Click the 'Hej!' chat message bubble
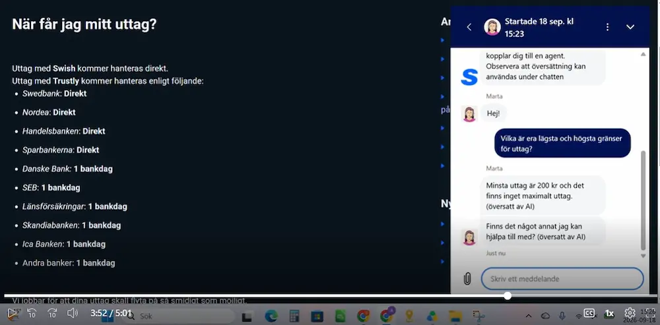This screenshot has width=660, height=325. (x=493, y=114)
